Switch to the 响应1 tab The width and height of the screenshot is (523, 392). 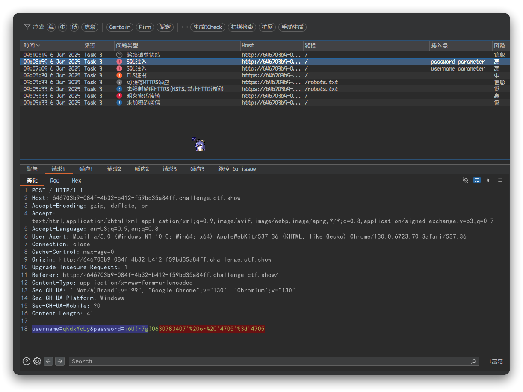click(86, 169)
